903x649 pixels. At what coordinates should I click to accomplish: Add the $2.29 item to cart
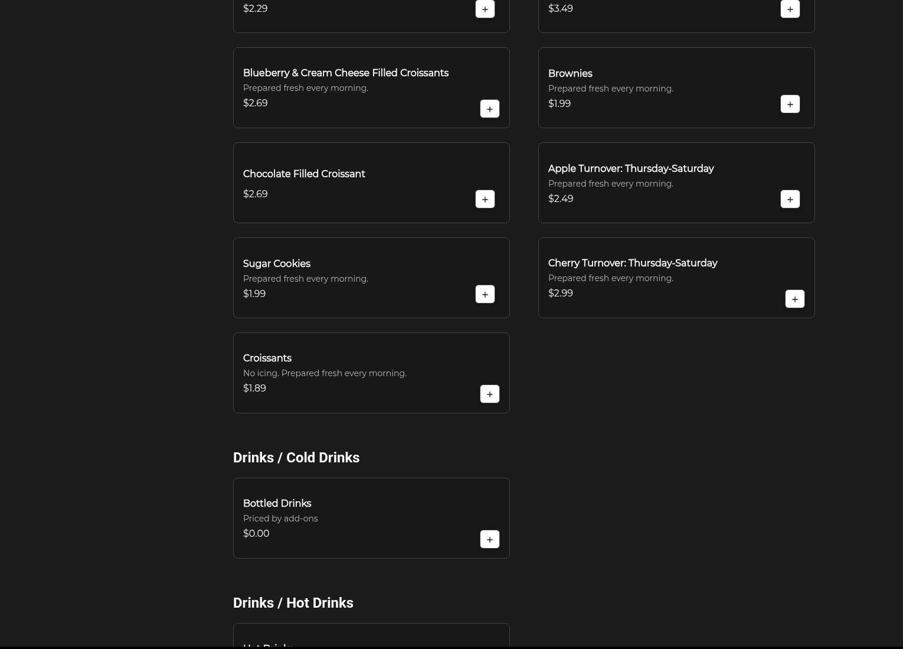pyautogui.click(x=485, y=9)
